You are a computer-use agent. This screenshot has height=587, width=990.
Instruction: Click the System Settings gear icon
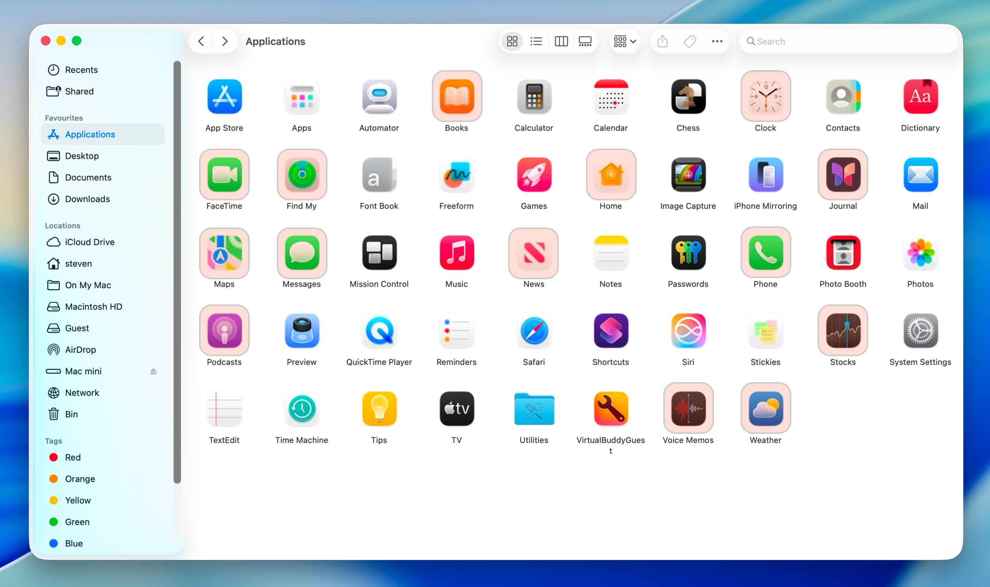click(921, 331)
